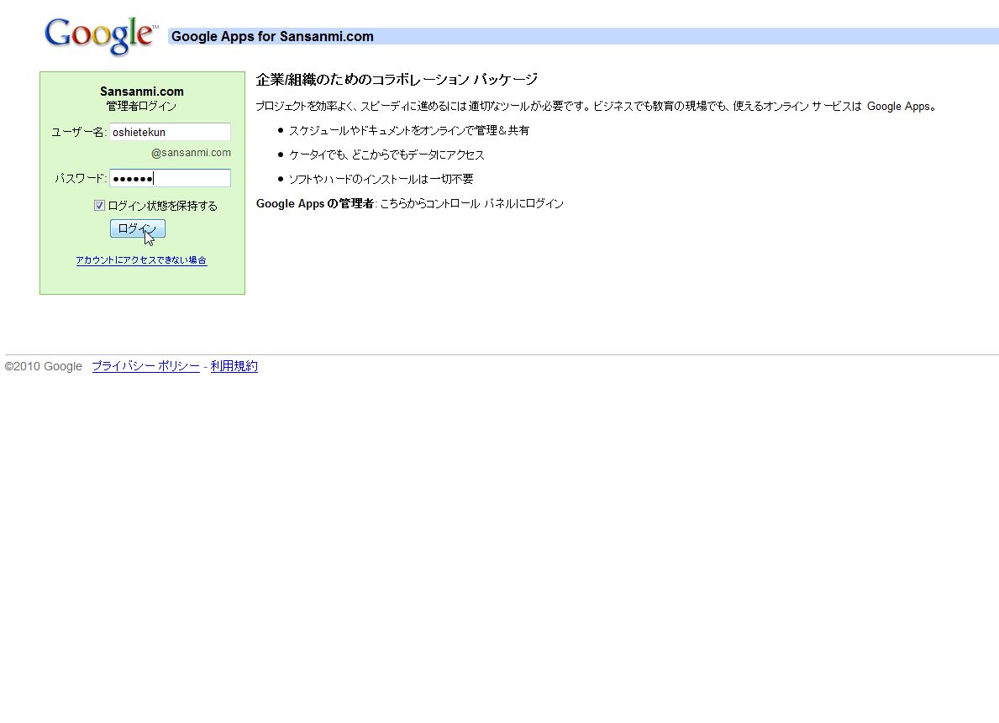
Task: Click the username field containing oshietekun
Action: coord(170,132)
